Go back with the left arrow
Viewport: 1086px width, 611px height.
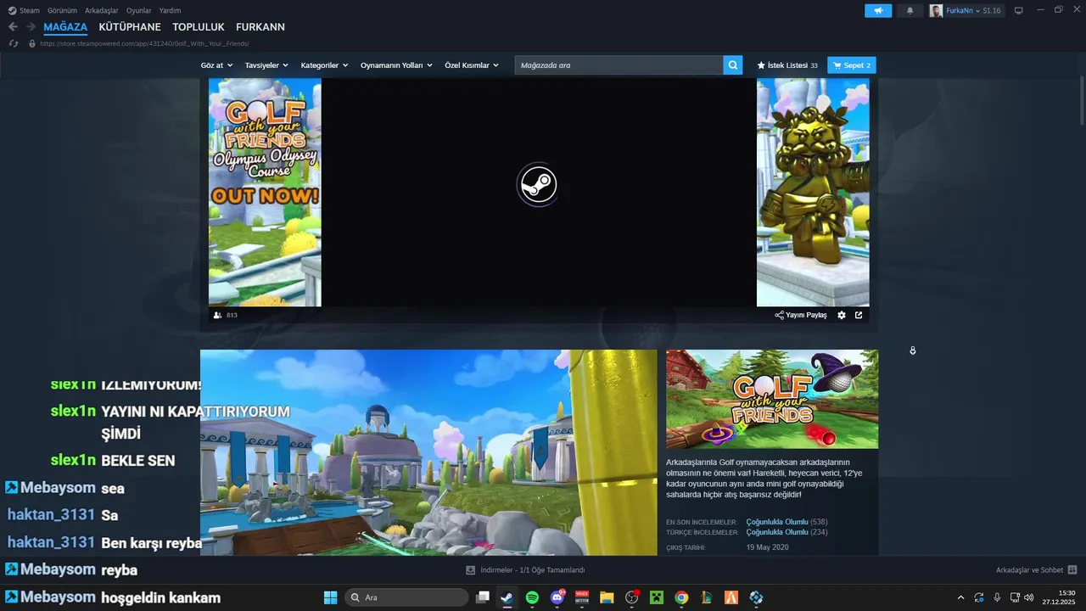pos(13,27)
